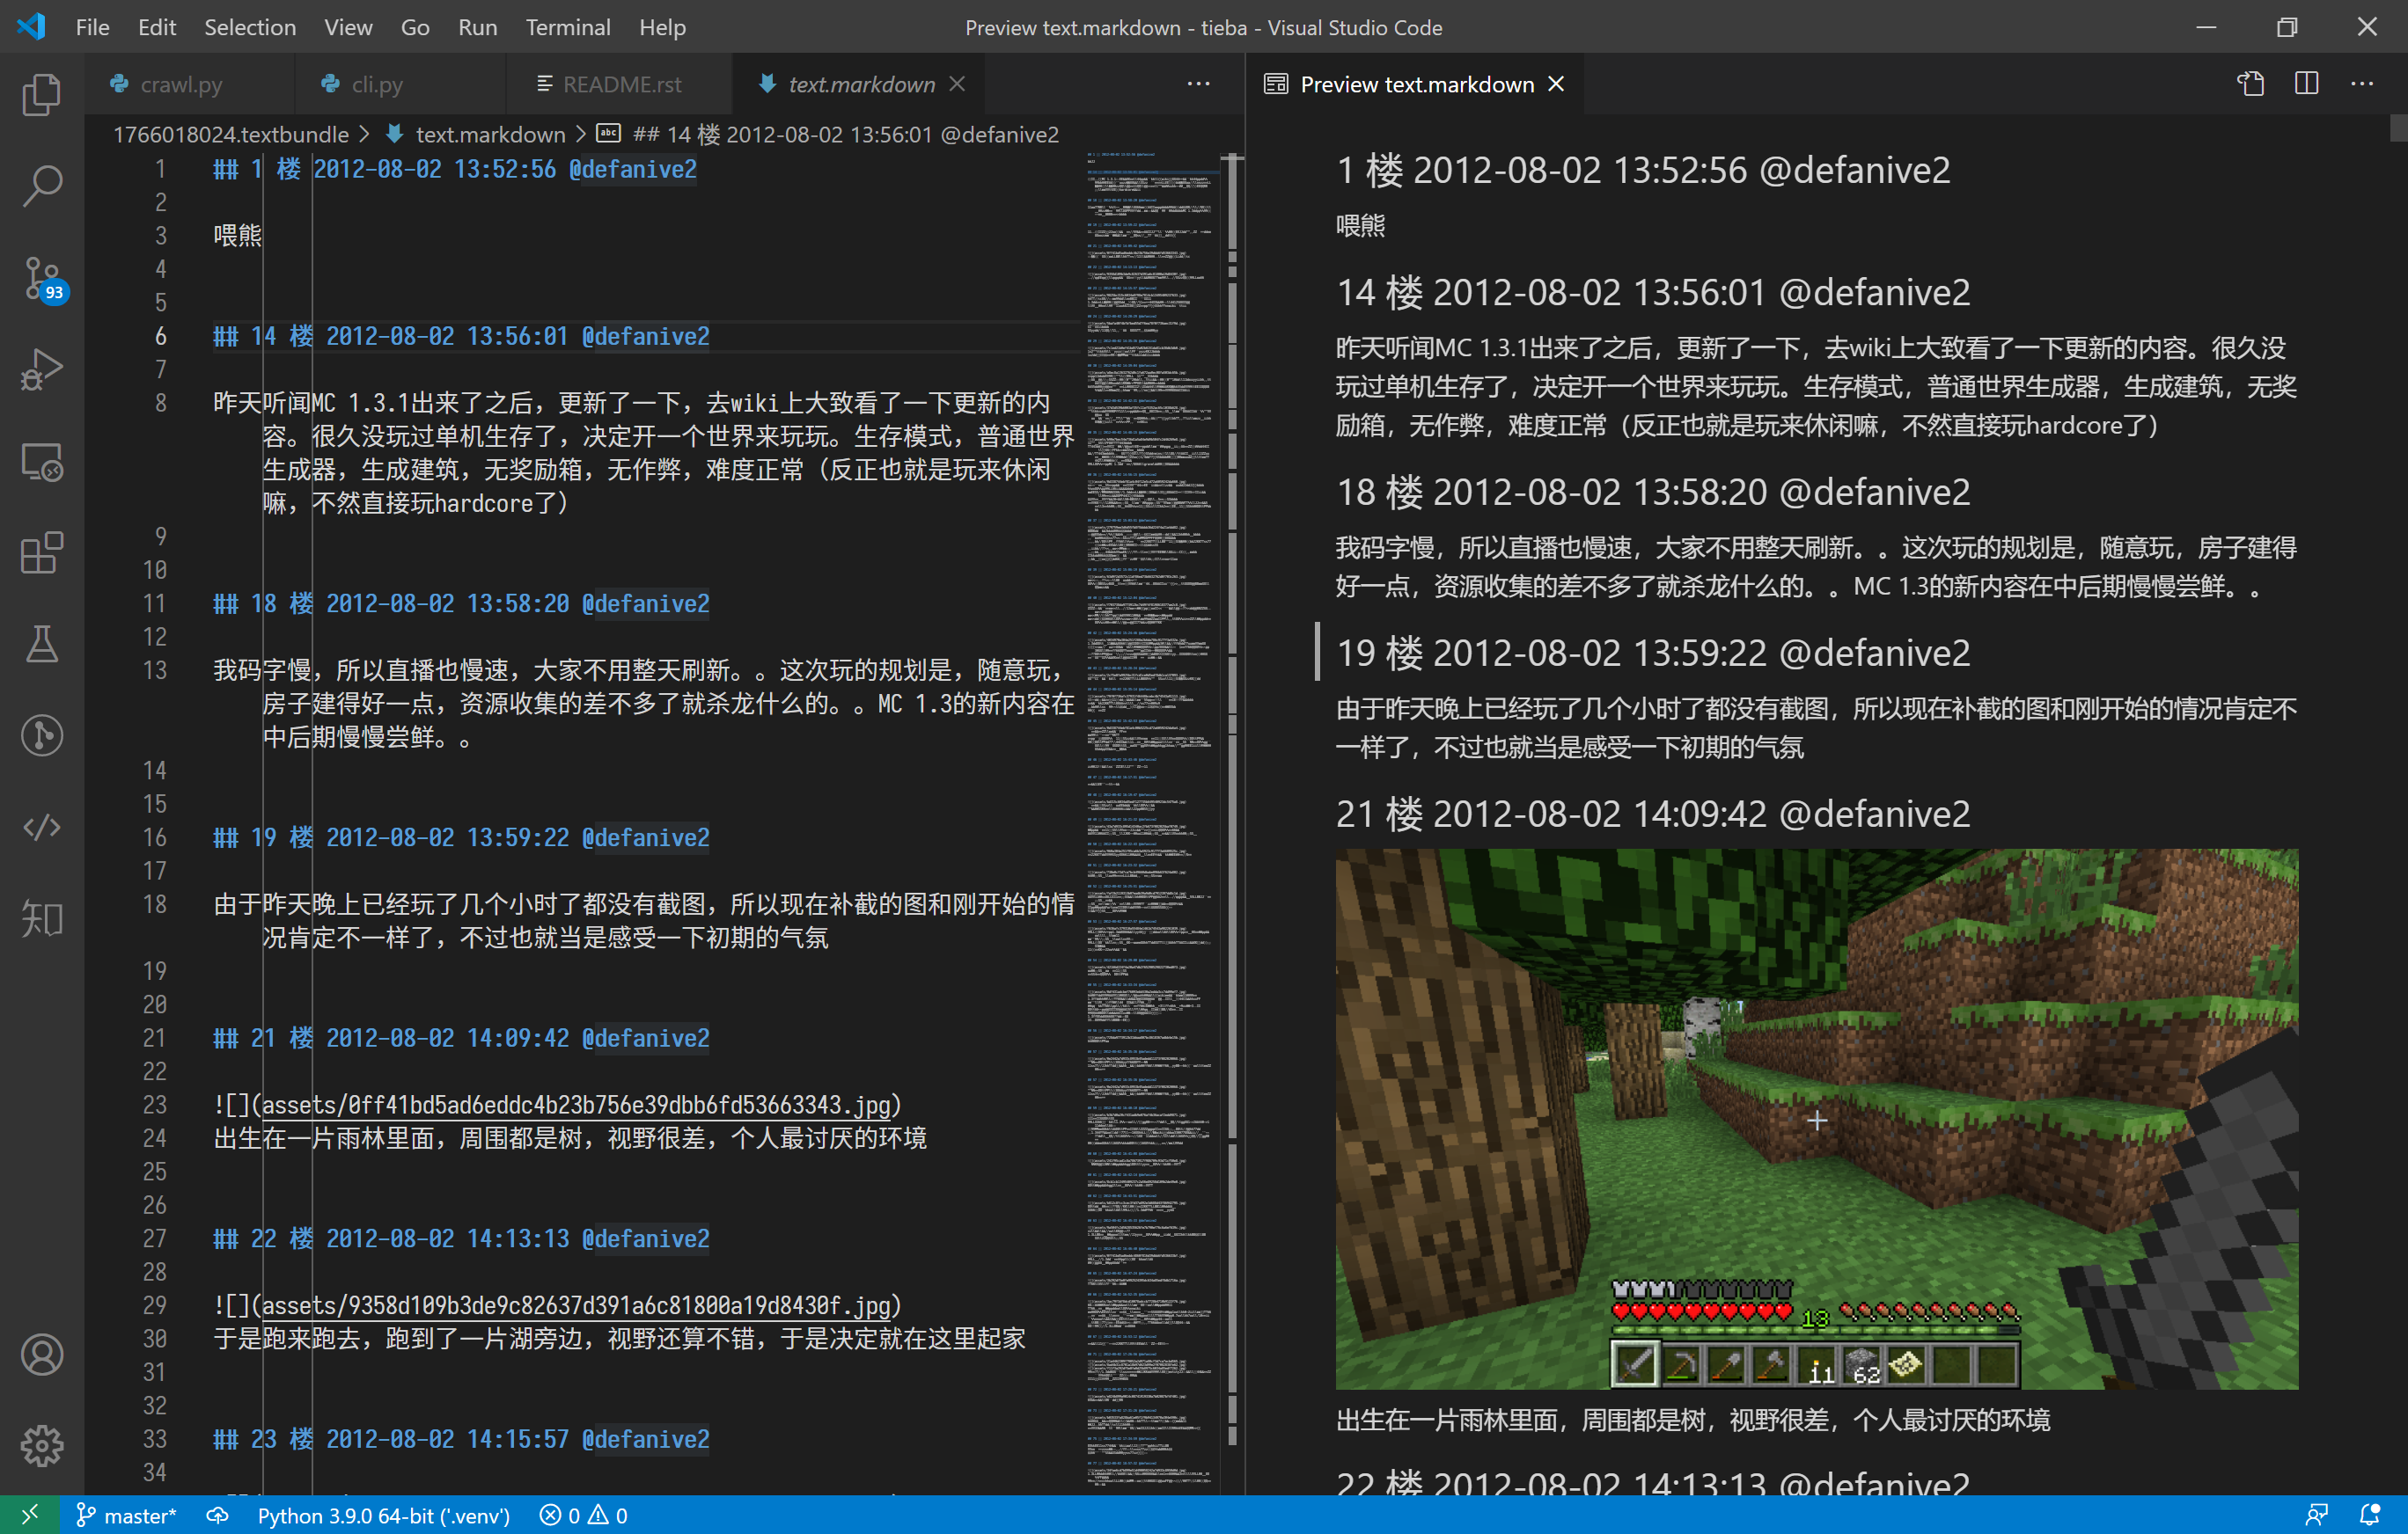Open Remote Explorer icon in sidebar
This screenshot has width=2408, height=1534.
click(x=41, y=461)
